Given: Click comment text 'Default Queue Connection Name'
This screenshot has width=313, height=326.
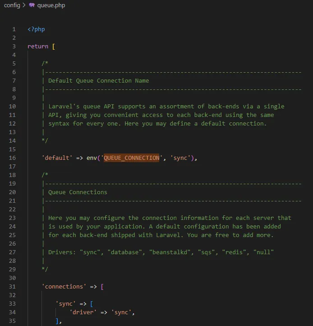Looking at the screenshot, I should pos(99,81).
